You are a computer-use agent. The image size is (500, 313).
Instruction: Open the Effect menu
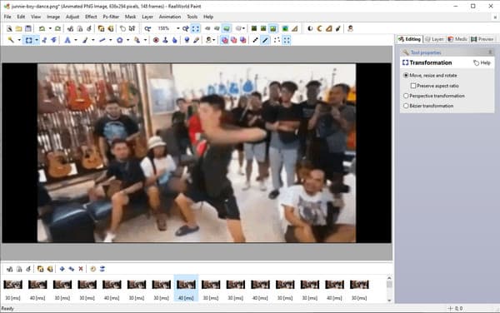click(x=91, y=17)
